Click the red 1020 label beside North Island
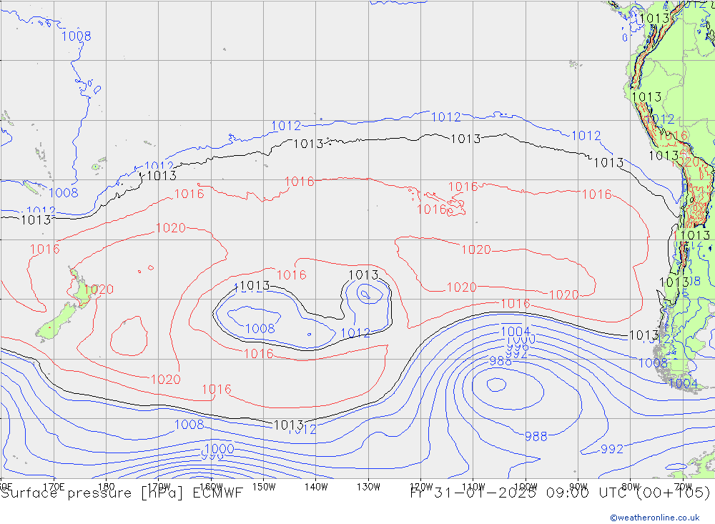The width and height of the screenshot is (715, 524). [x=100, y=290]
